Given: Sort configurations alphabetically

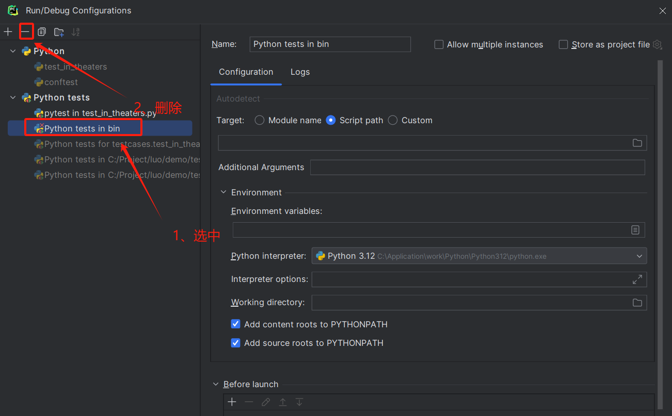Looking at the screenshot, I should pos(76,32).
